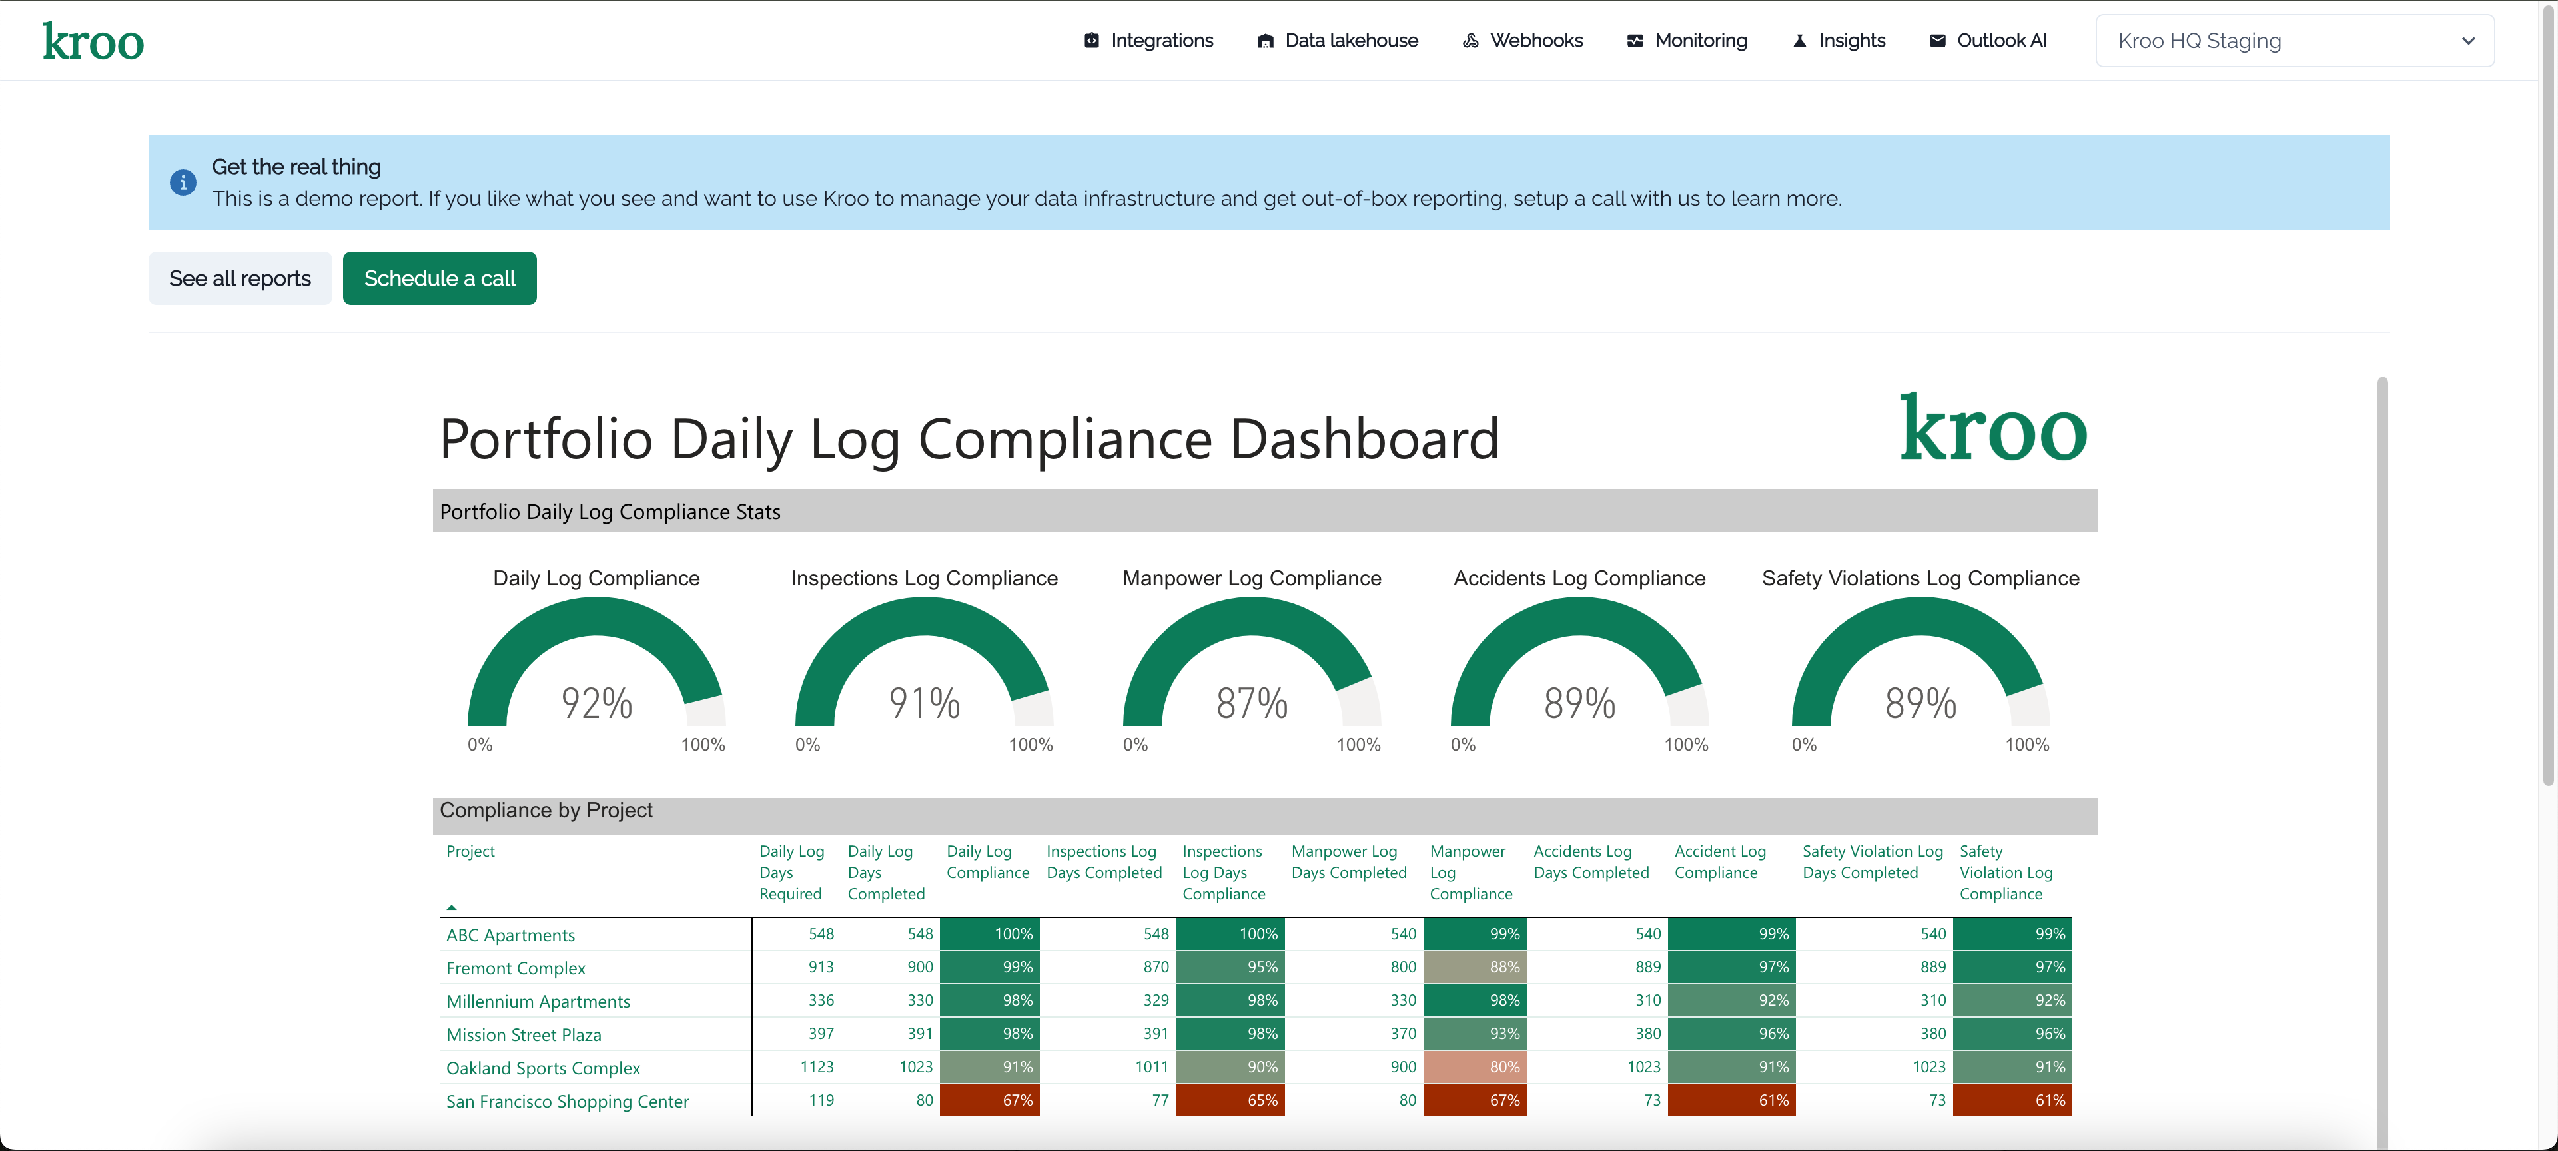2558x1151 pixels.
Task: Click the blue info icon in banner
Action: (183, 183)
